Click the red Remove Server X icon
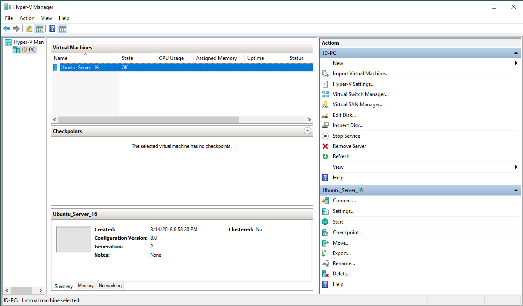This screenshot has width=523, height=306. tap(325, 146)
